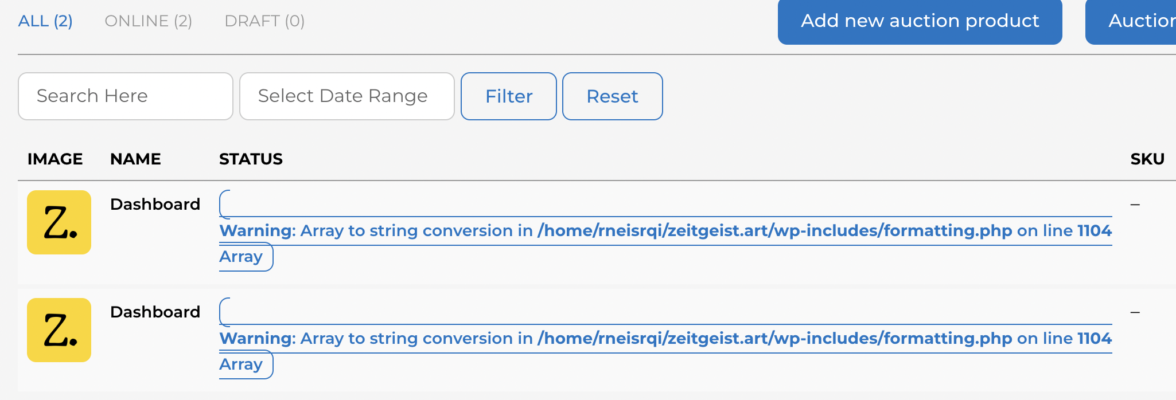Switch to the ONLINE (2) tab
The height and width of the screenshot is (400, 1176).
click(x=149, y=21)
